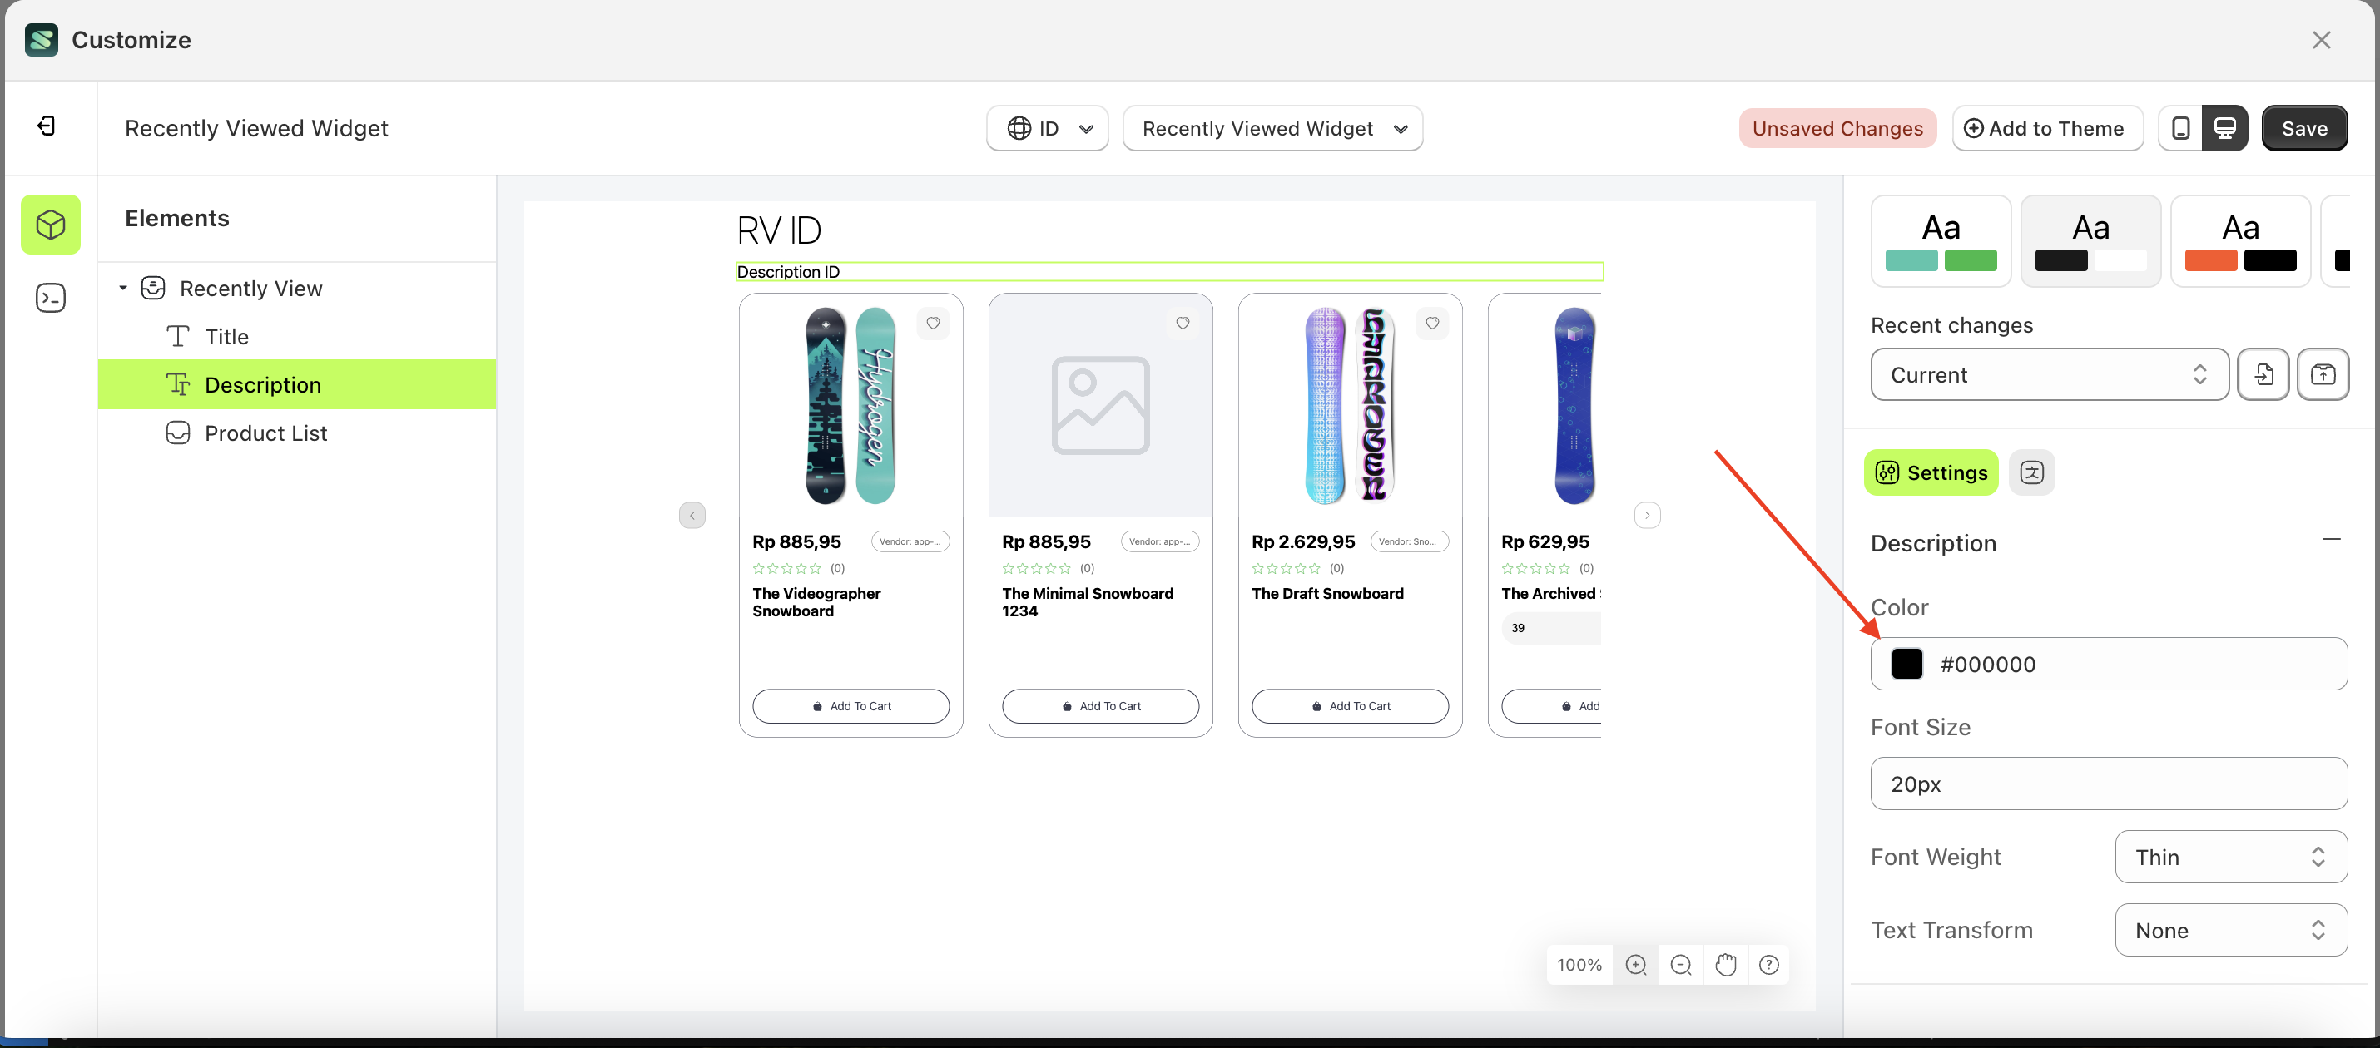This screenshot has height=1048, width=2380.
Task: Switch preview to mobile view
Action: pos(2180,127)
